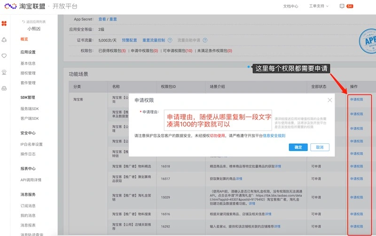Click the 取消 button in dialog

[320, 147]
